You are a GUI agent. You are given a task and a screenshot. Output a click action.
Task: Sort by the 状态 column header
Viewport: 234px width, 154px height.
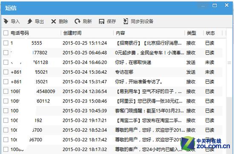(x=210, y=33)
